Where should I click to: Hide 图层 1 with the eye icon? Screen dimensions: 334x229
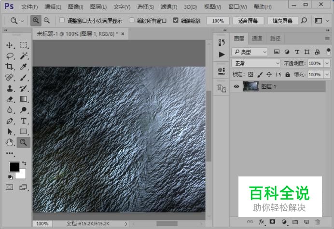[x=236, y=86]
